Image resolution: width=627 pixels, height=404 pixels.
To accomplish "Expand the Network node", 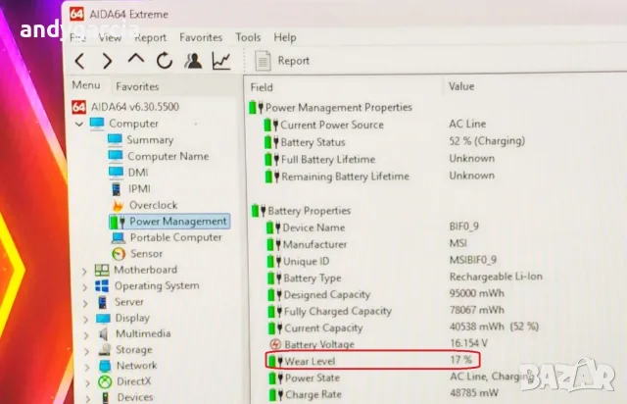I will [x=87, y=367].
